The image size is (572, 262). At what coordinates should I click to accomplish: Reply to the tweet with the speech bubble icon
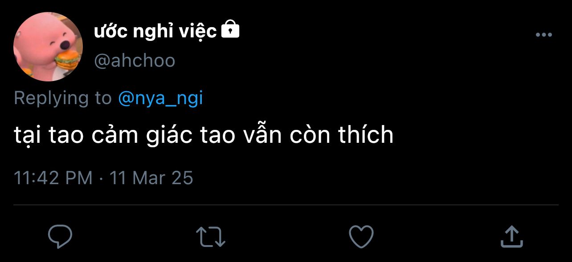pos(60,236)
